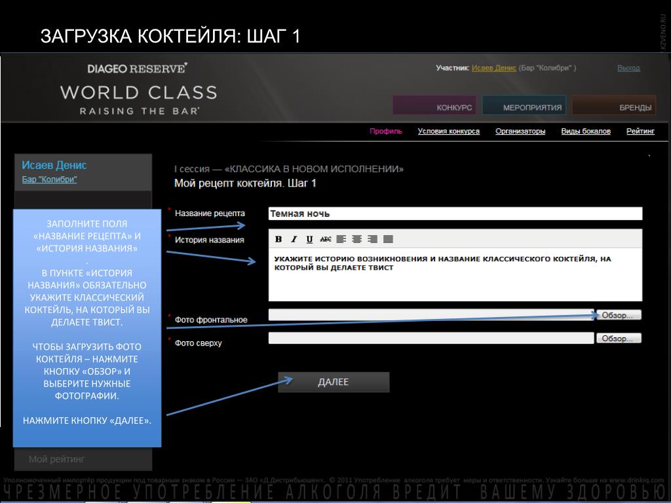
Task: Click inside the История названия text area
Action: (x=455, y=274)
